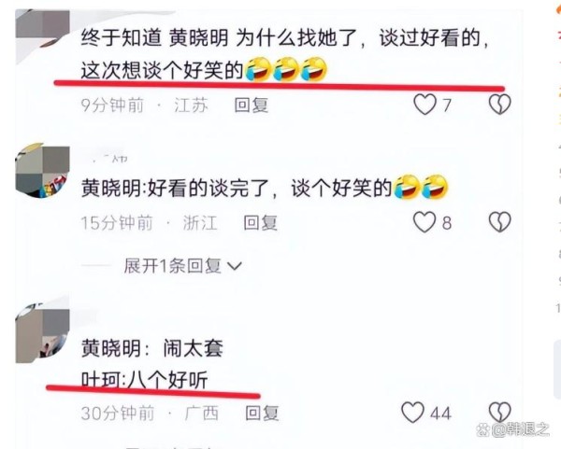Dislike the Guangxi comment via broken heart
This screenshot has height=449, width=561.
click(500, 413)
